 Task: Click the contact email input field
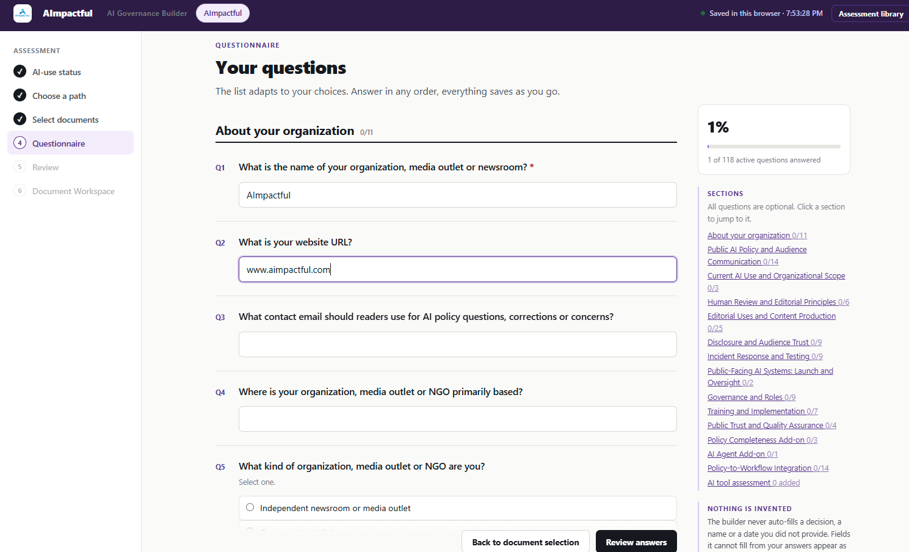[458, 344]
